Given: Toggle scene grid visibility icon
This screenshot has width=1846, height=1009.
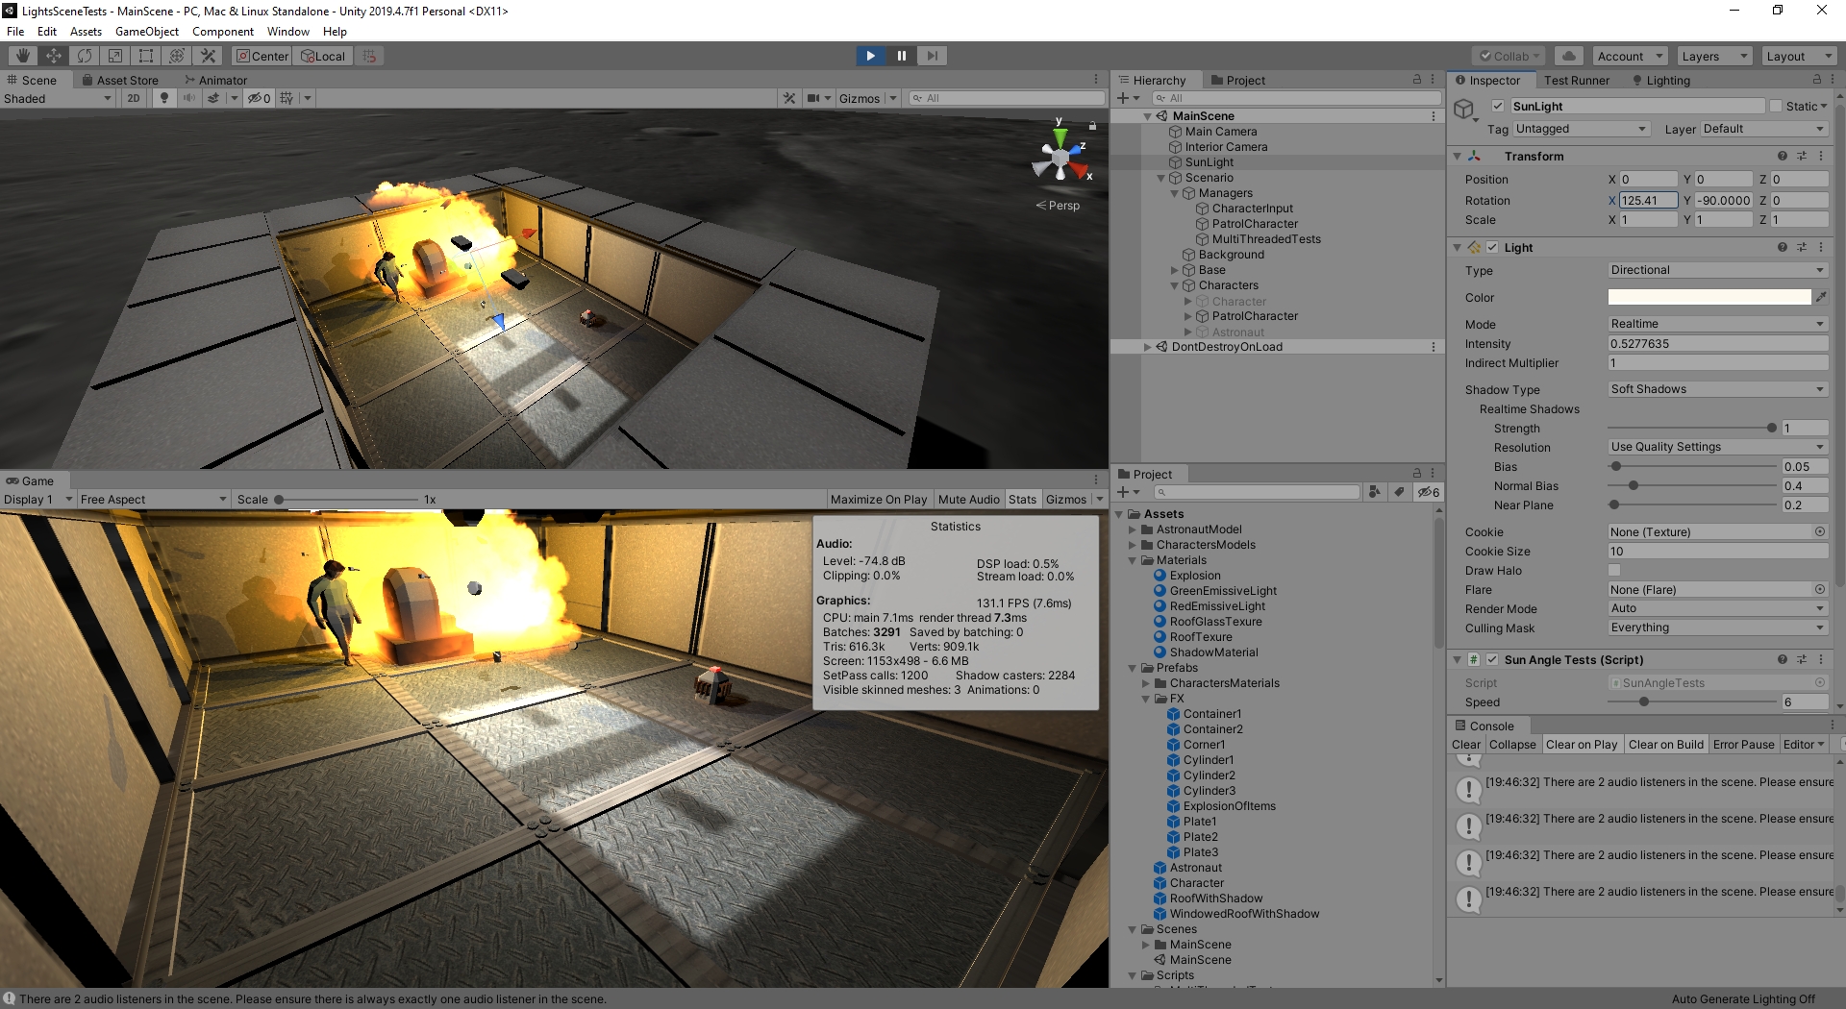Looking at the screenshot, I should [x=287, y=98].
